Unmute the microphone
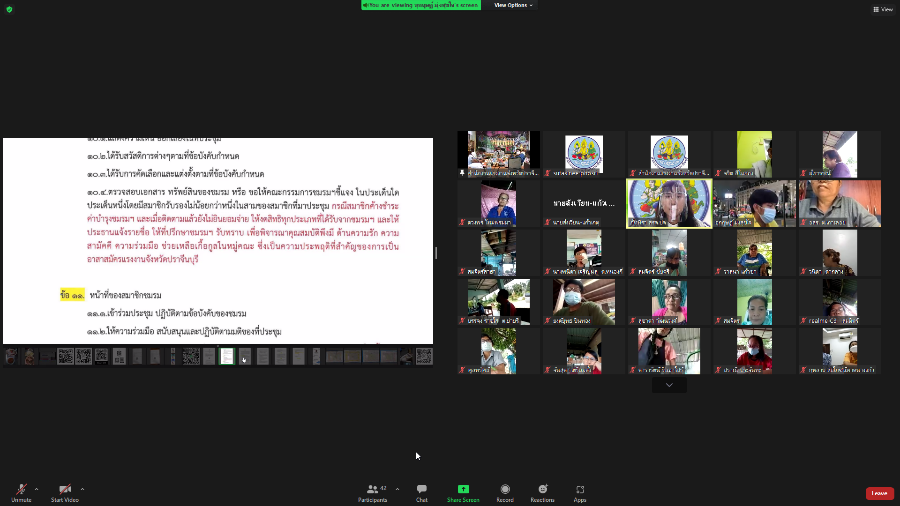900x506 pixels. [x=21, y=493]
